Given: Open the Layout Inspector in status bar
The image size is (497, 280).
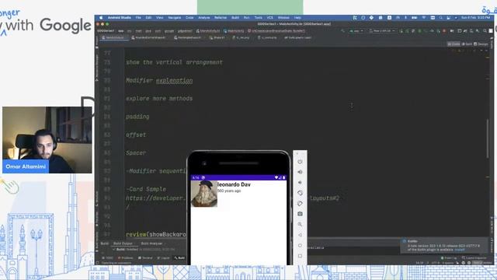Looking at the screenshot, I should [474, 257].
